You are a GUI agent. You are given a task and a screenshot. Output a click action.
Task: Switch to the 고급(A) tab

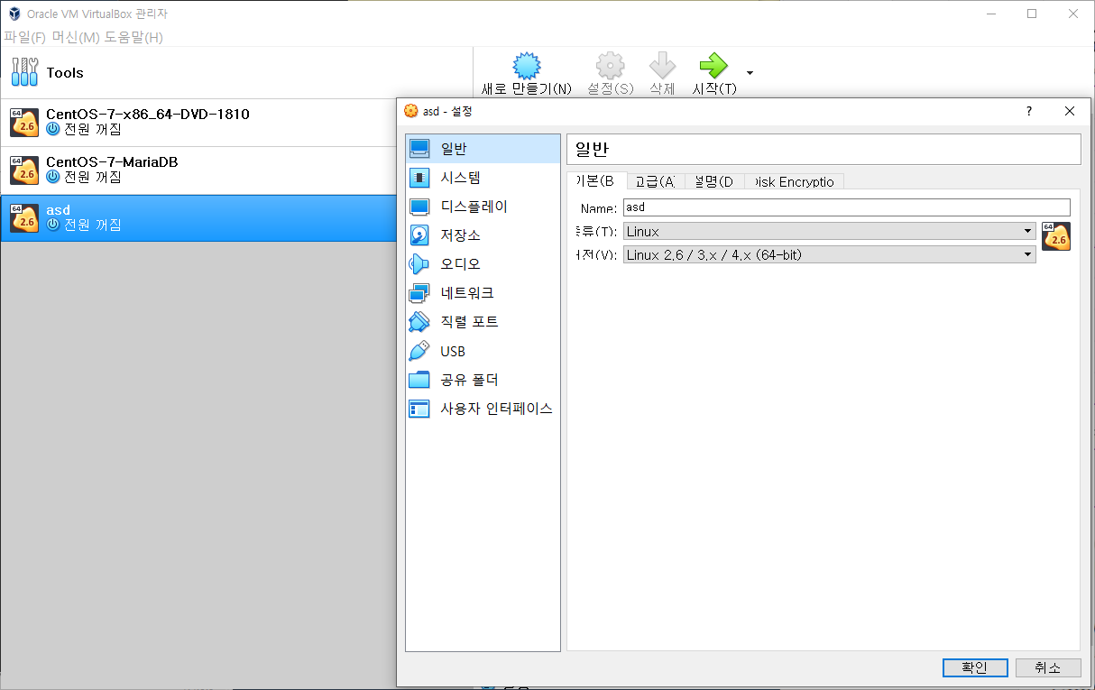655,181
